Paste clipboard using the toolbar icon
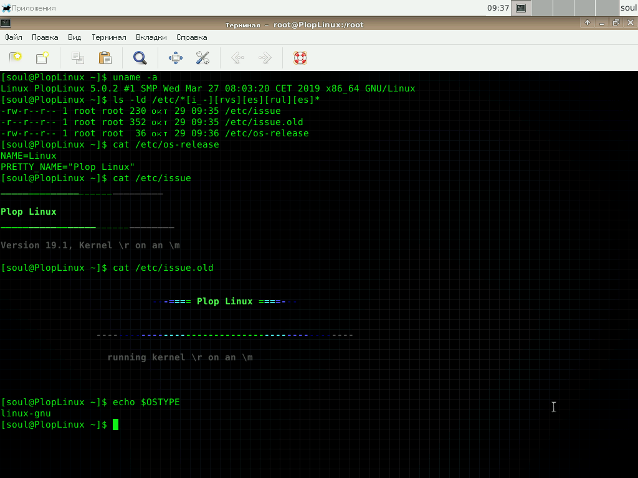 coord(105,58)
